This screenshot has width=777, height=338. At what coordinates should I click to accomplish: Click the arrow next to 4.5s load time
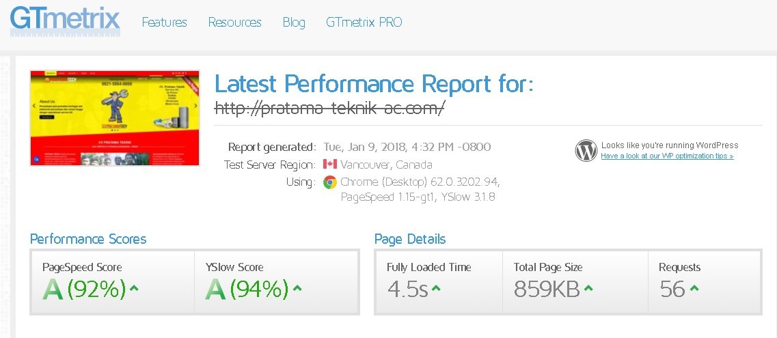point(436,289)
